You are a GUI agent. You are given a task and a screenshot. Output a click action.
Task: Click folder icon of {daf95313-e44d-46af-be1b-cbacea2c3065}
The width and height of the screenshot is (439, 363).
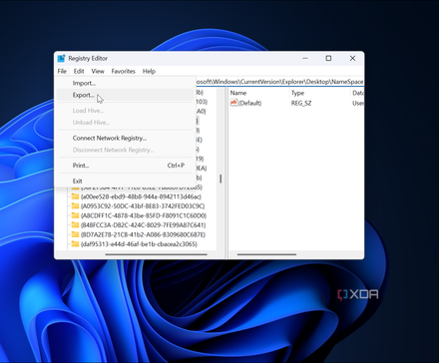click(x=76, y=244)
